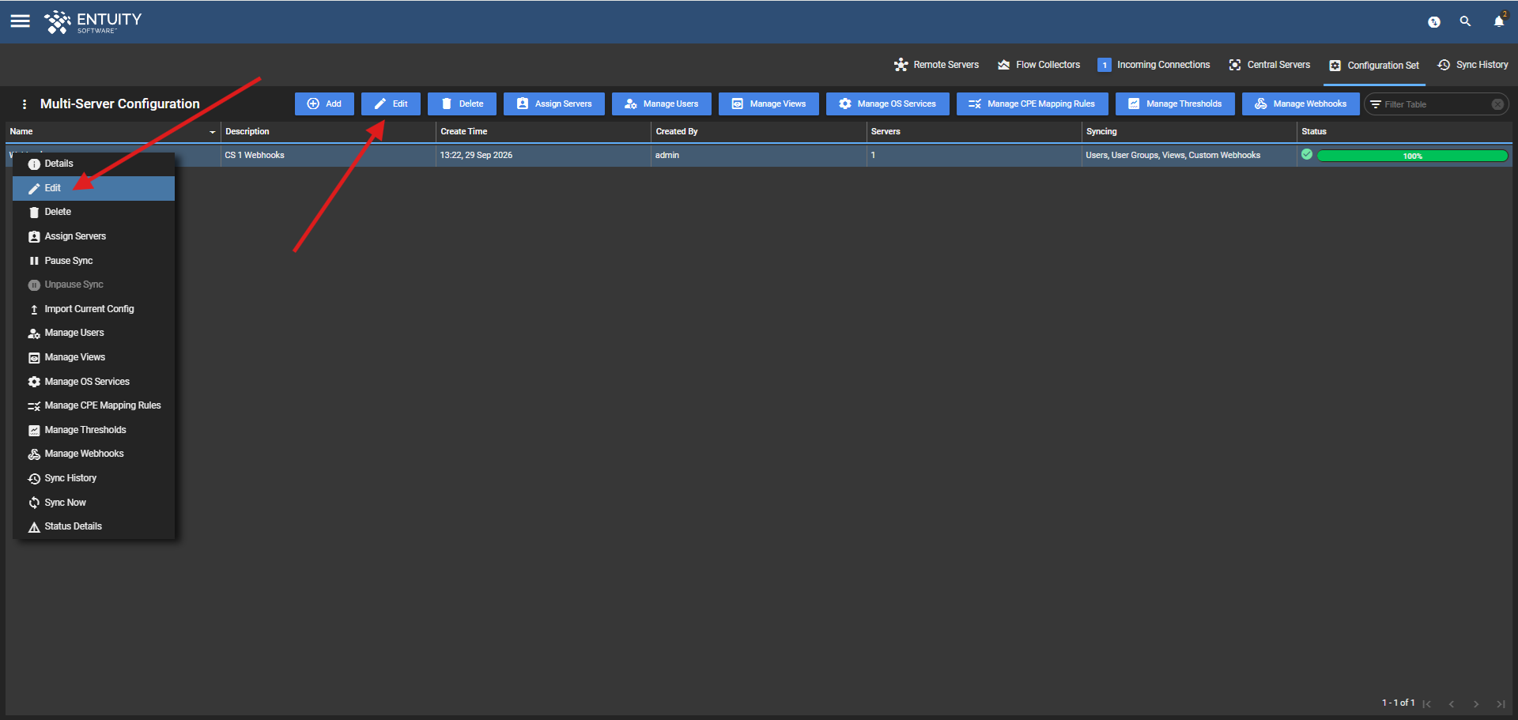
Task: Switch to Remote Servers tab
Action: pos(936,65)
